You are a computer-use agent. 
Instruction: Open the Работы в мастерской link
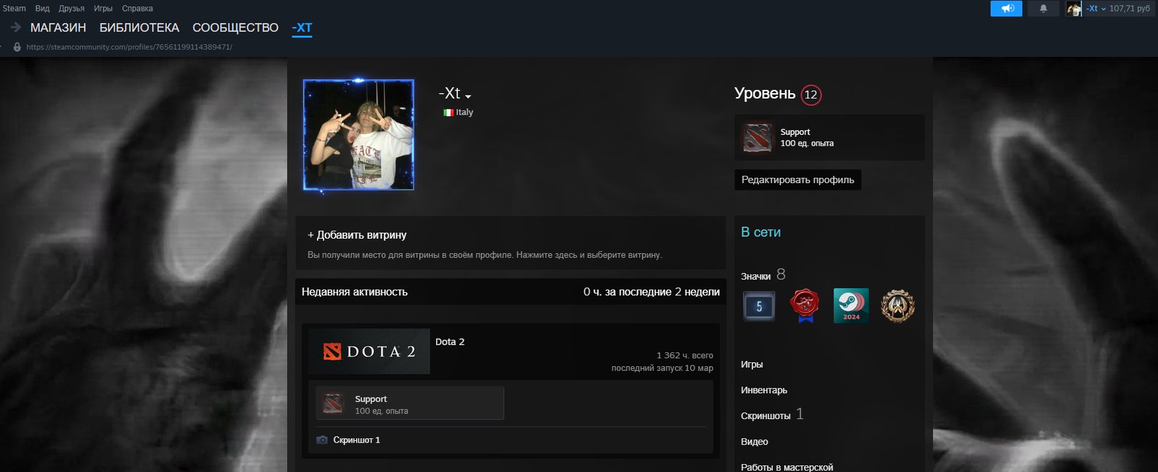(x=787, y=467)
